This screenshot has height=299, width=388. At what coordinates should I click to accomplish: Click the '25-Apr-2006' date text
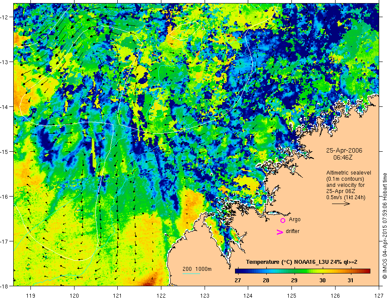tap(344, 150)
